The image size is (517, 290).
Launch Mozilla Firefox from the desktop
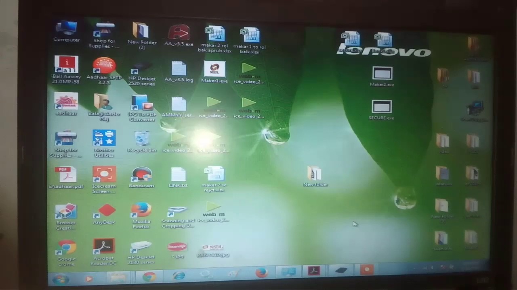141,216
